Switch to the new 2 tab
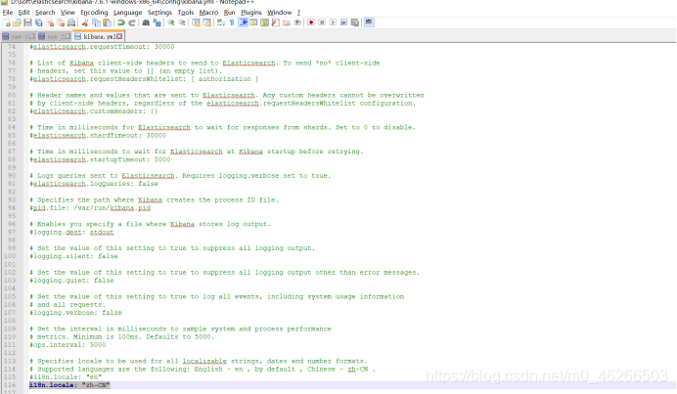Viewport: 677px width, 394px height. 54,37
